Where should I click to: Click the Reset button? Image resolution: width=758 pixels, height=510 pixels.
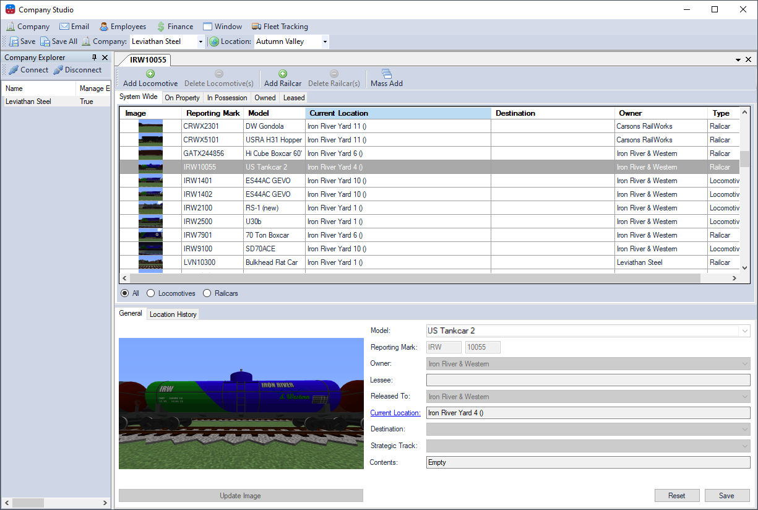(x=677, y=496)
